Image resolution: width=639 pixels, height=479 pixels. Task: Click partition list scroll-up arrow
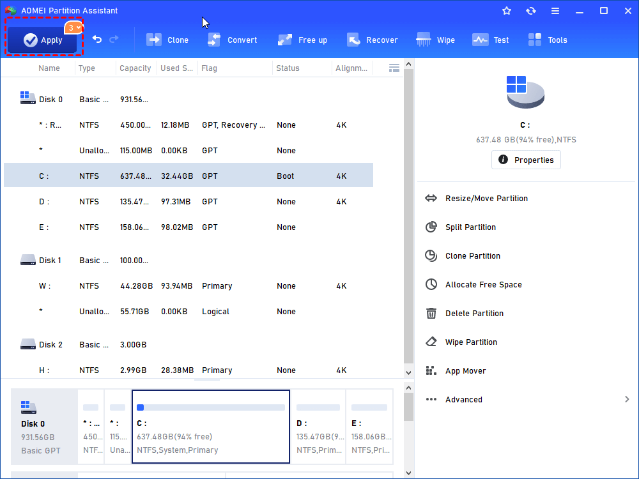[409, 64]
